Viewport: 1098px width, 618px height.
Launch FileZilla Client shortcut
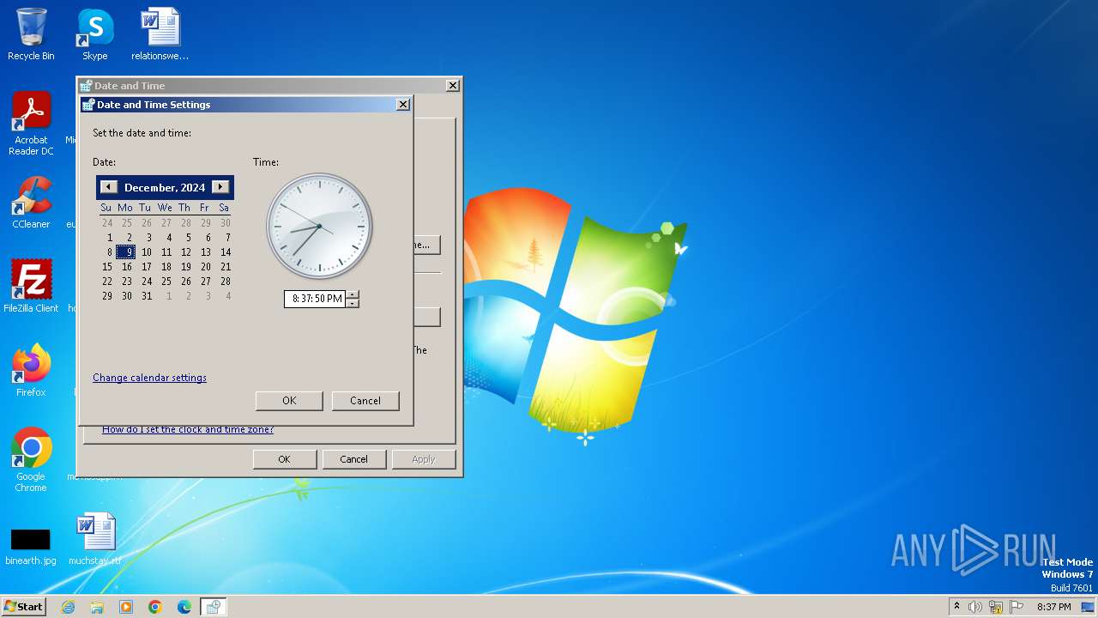pos(31,286)
